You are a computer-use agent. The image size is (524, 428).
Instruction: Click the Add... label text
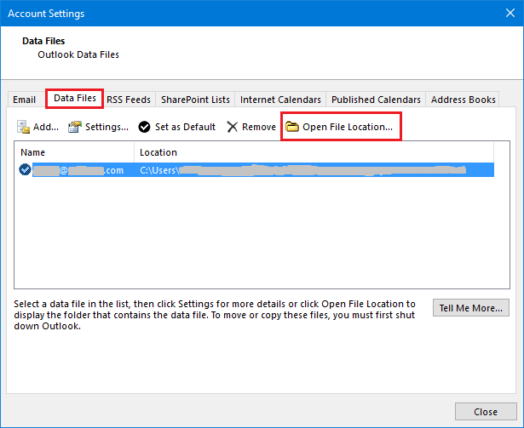(x=46, y=127)
